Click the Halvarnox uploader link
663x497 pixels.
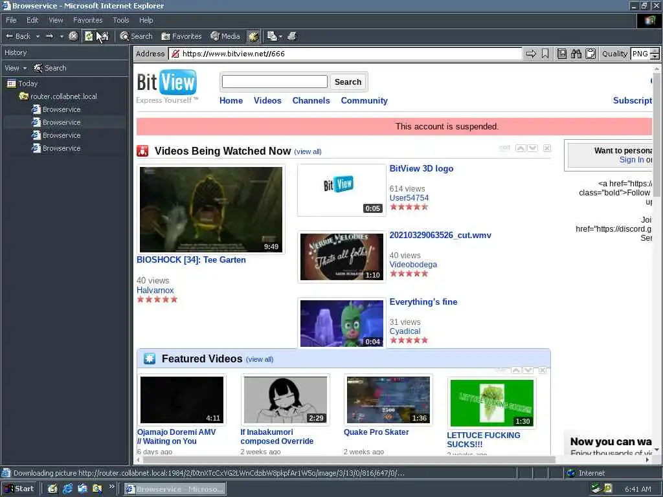(x=155, y=291)
